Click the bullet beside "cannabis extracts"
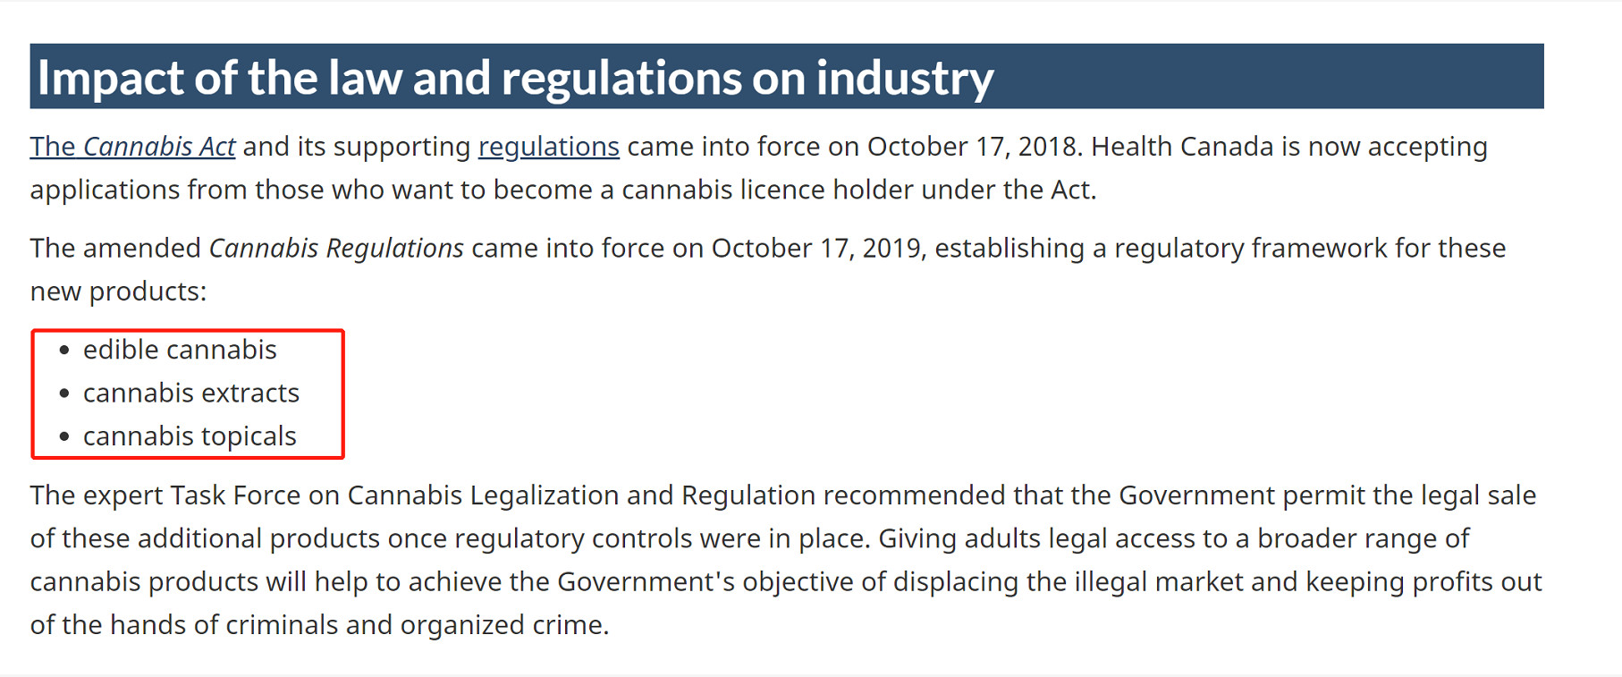Viewport: 1622px width, 677px height. tap(64, 394)
